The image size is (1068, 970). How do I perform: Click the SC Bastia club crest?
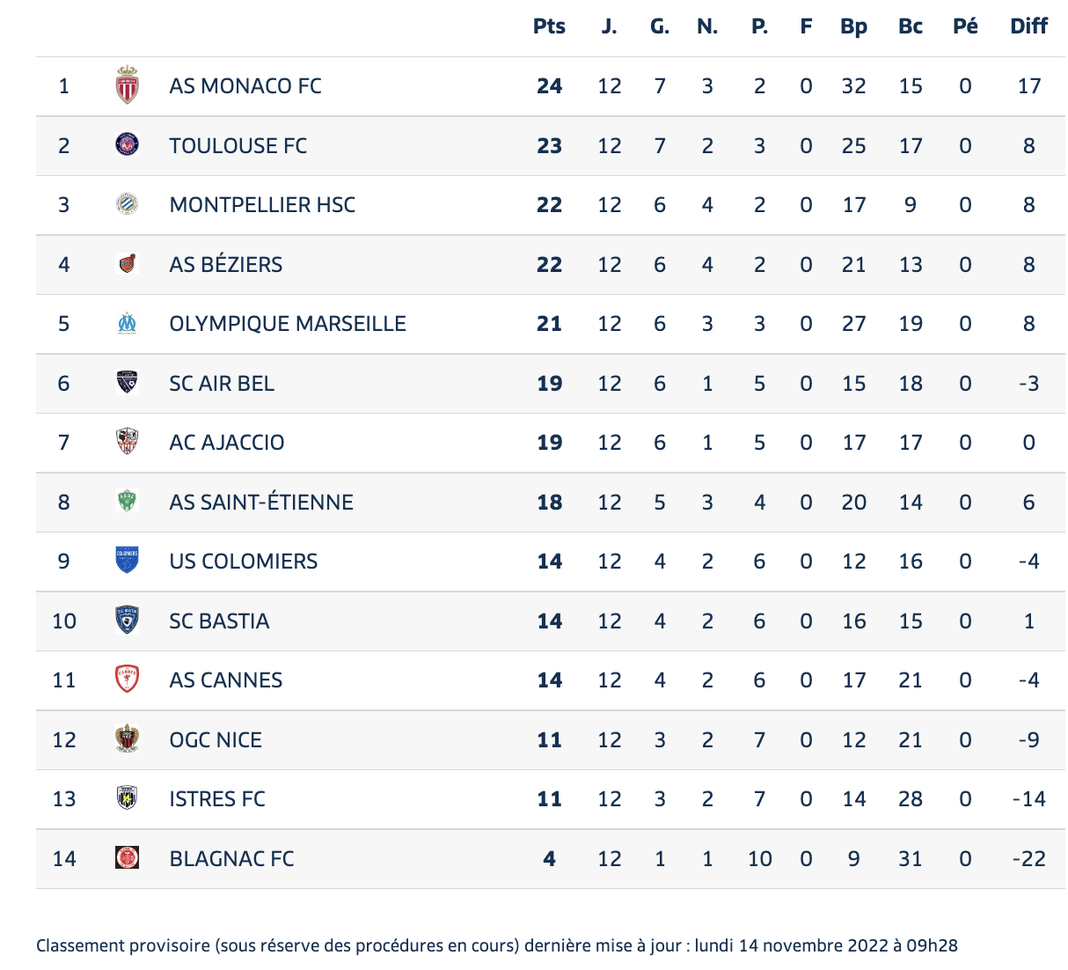(128, 621)
